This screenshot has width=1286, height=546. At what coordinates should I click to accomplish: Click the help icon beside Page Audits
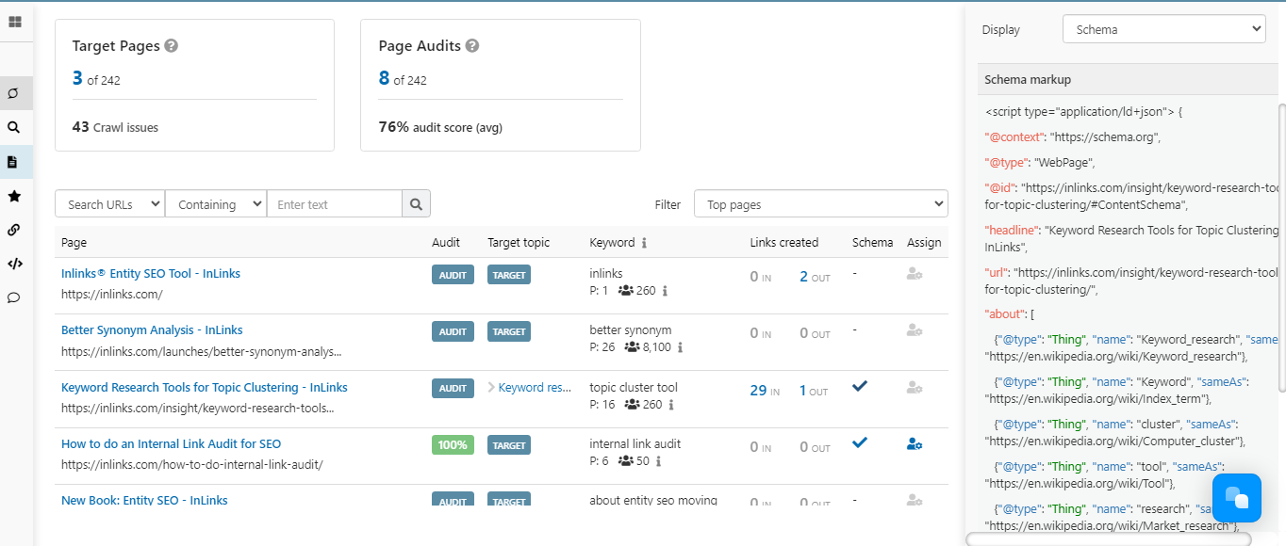[472, 45]
